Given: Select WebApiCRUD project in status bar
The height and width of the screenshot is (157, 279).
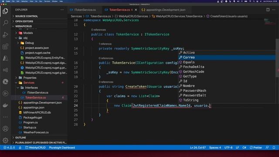Looking at the screenshot, I should 35,147.
